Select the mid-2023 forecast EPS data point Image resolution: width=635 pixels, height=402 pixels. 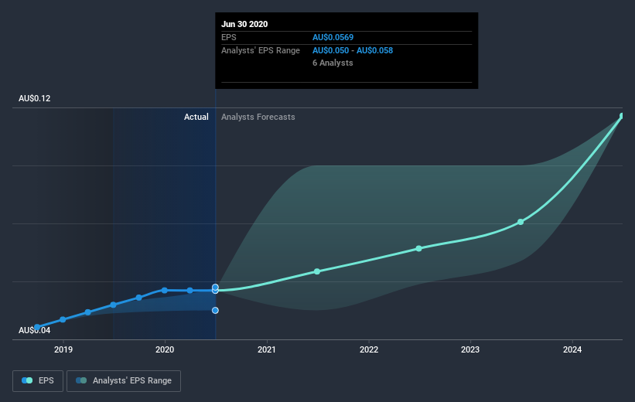point(521,222)
